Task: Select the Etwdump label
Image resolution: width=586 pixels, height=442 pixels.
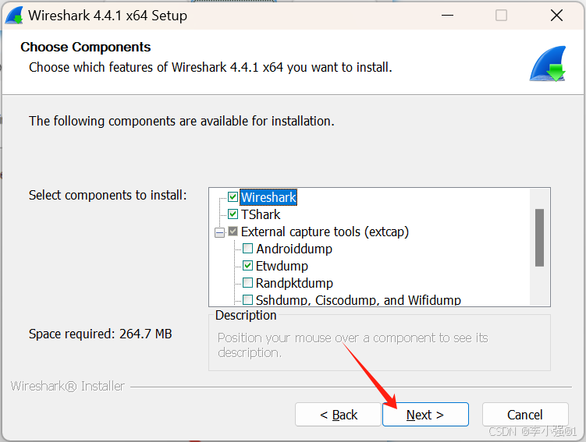Action: tap(282, 266)
